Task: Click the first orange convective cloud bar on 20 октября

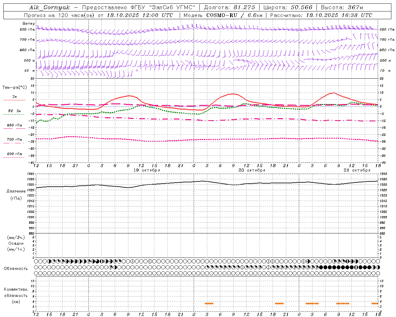Action: tap(209, 303)
